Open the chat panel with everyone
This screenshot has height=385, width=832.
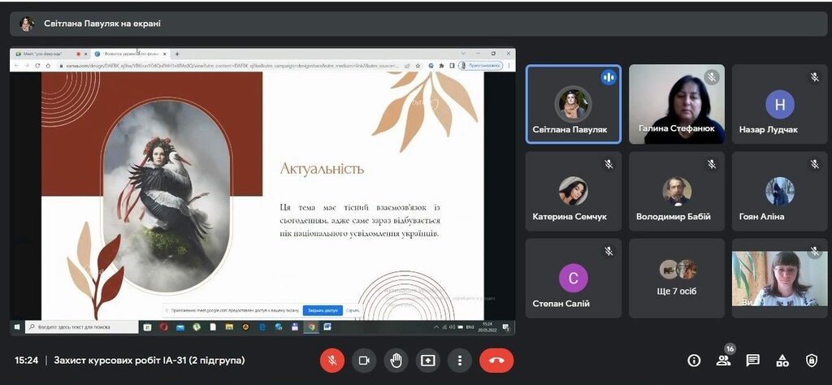(x=753, y=361)
